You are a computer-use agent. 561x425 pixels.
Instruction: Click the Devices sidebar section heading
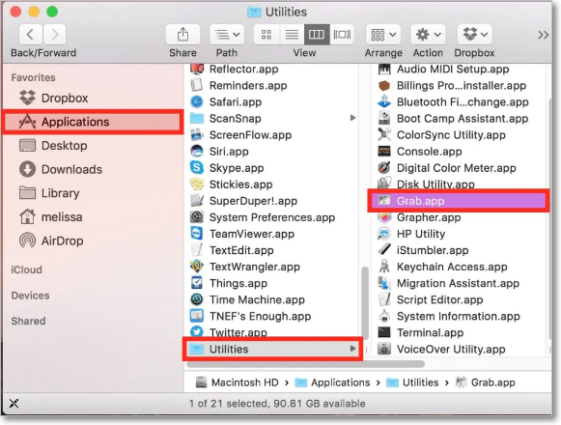[x=30, y=296]
